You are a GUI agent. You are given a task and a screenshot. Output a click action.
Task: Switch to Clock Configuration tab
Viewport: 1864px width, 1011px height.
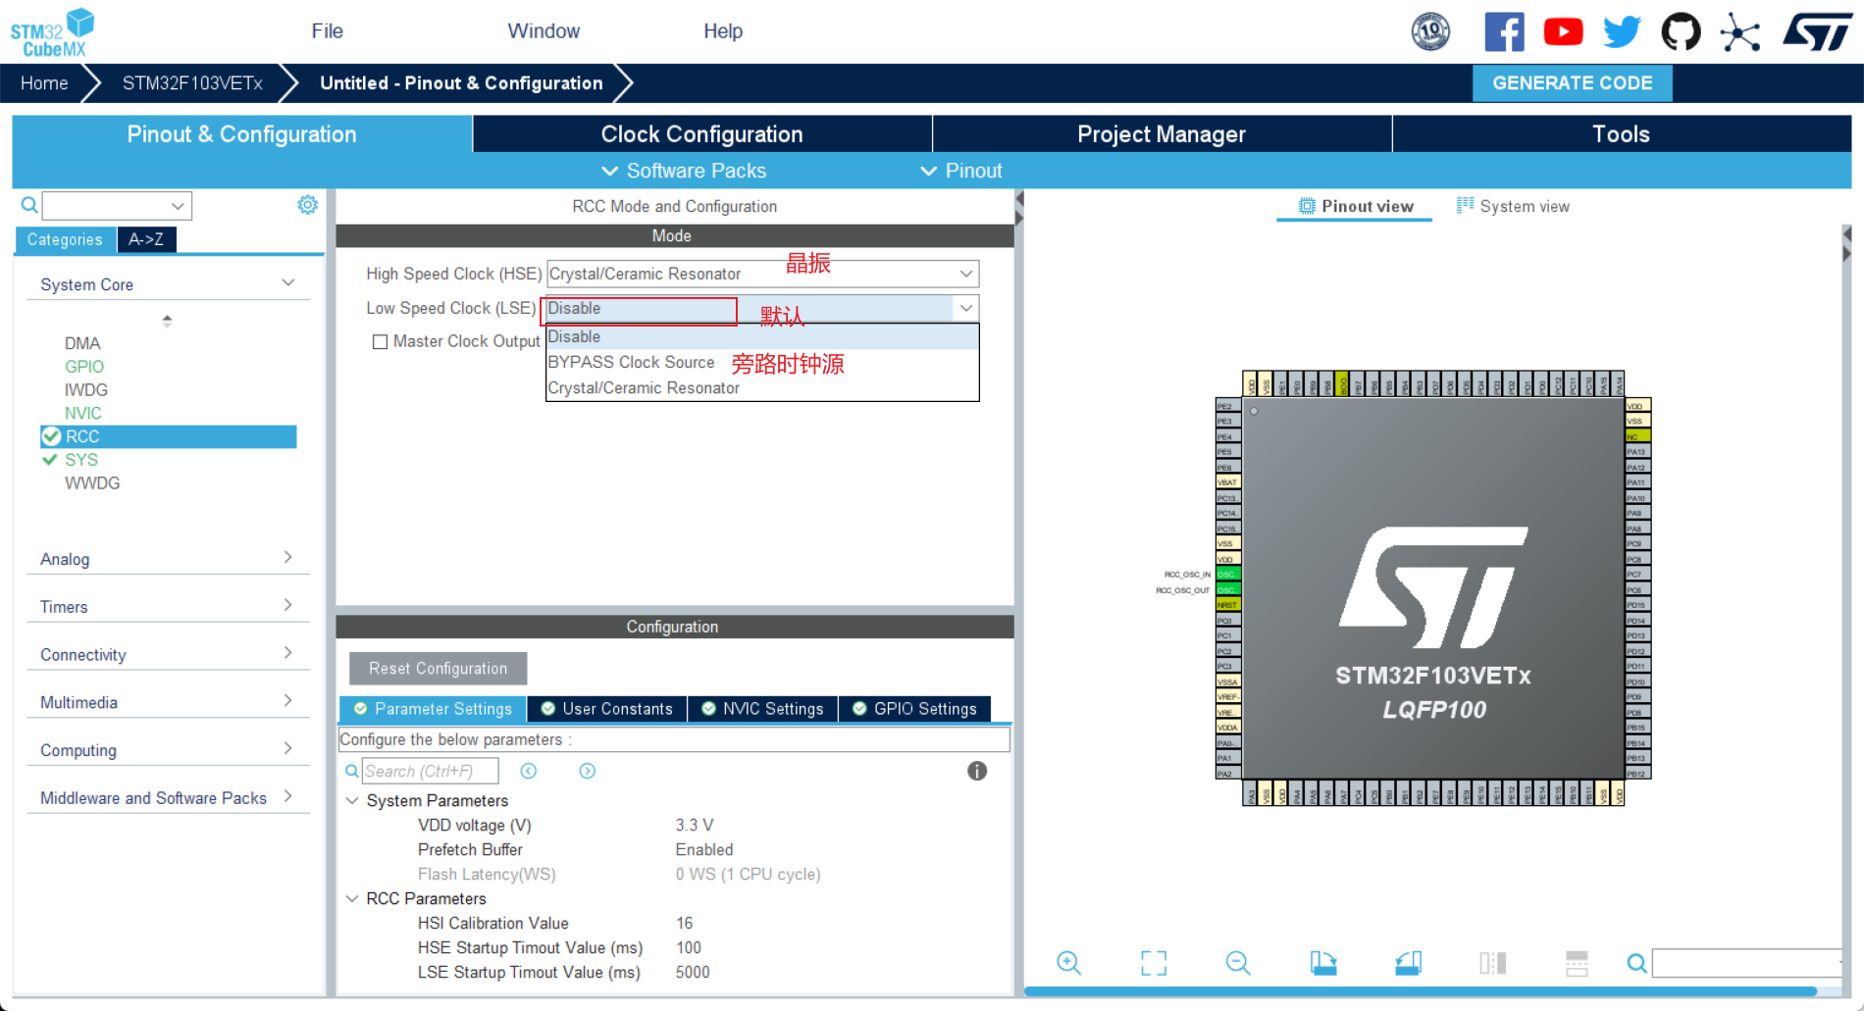coord(702,134)
